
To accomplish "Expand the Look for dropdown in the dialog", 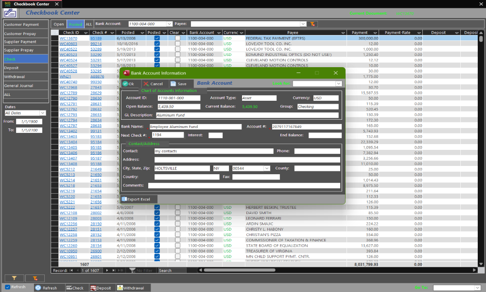I will point(338,84).
